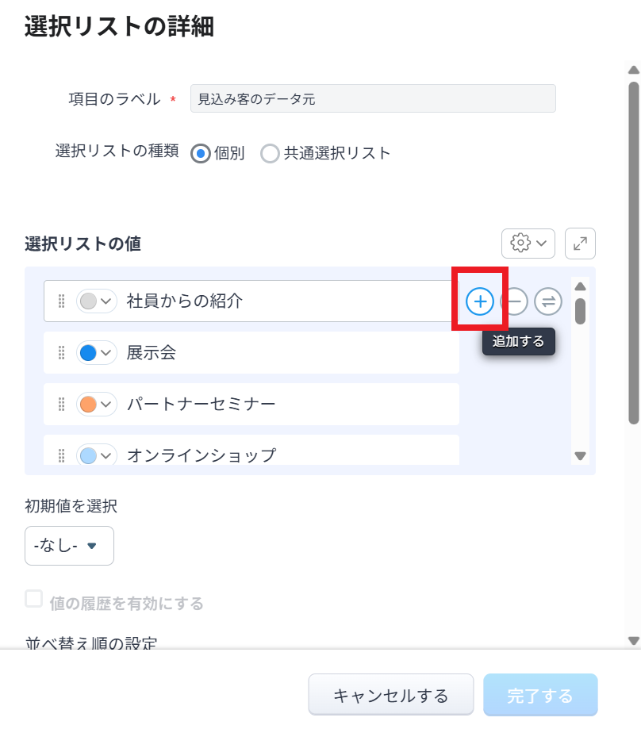Click the 項目のラベル input field
The height and width of the screenshot is (729, 641).
click(373, 99)
